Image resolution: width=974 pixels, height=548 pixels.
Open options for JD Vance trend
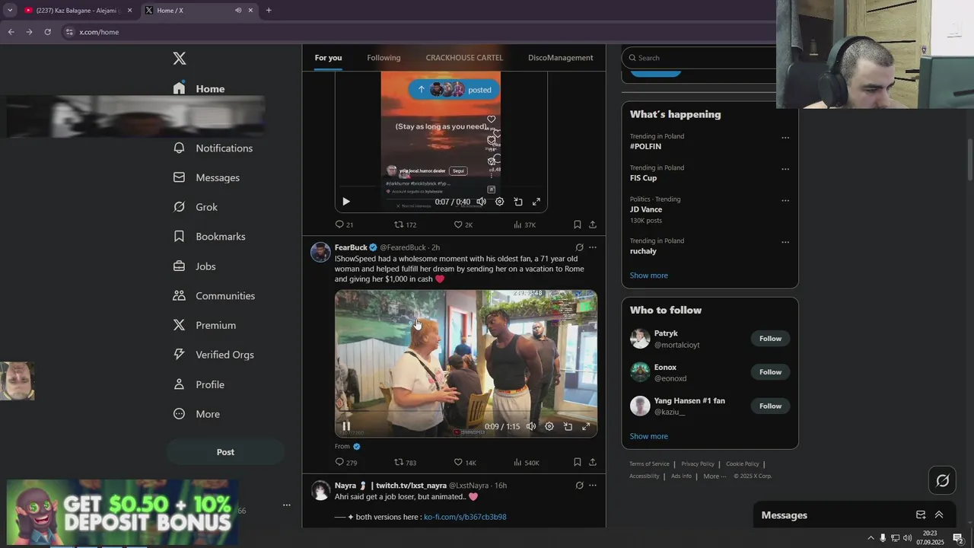click(785, 201)
